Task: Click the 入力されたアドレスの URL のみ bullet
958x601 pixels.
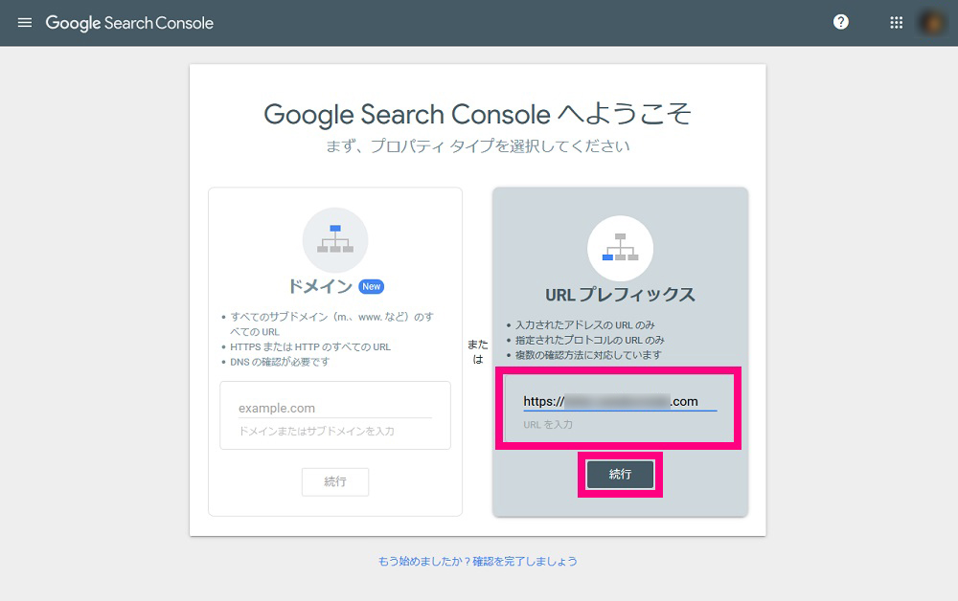Action: coord(585,325)
